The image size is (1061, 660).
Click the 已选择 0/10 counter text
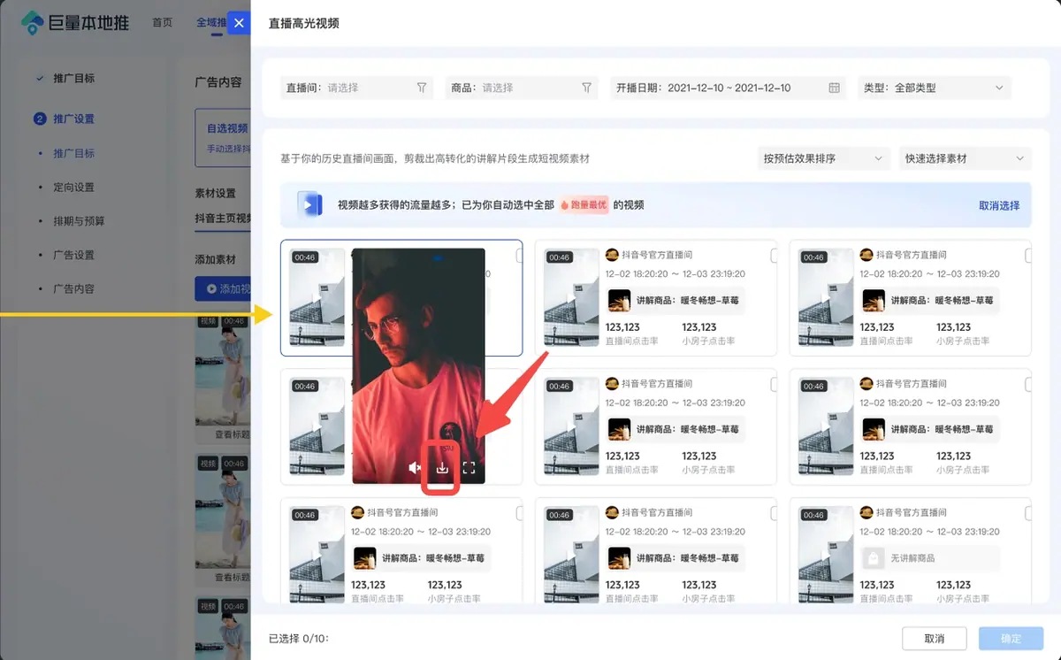298,638
